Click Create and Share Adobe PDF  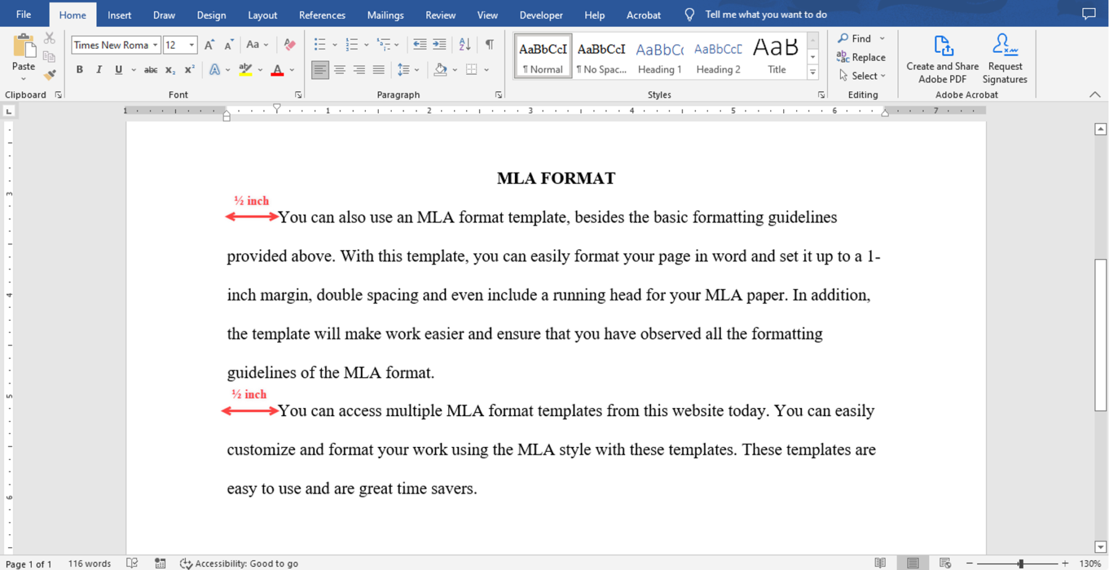click(x=942, y=59)
